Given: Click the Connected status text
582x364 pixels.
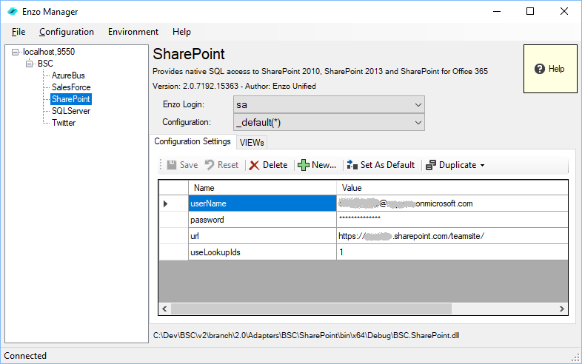Looking at the screenshot, I should tap(25, 356).
